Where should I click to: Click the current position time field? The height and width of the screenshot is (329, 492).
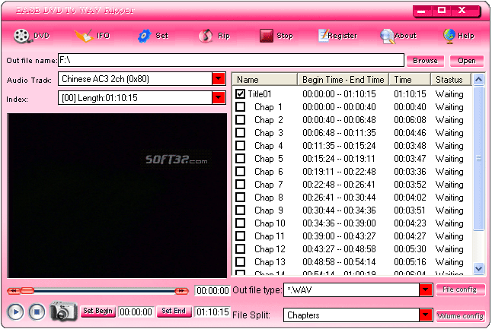coord(212,290)
